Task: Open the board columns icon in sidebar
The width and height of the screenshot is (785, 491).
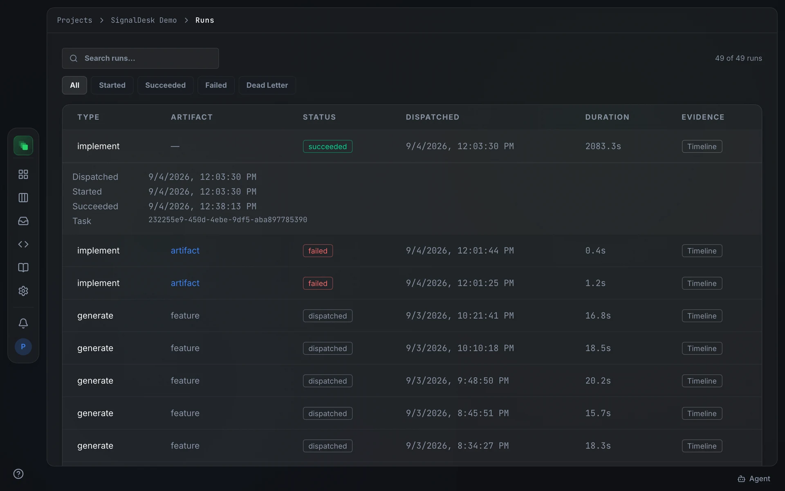Action: click(23, 198)
